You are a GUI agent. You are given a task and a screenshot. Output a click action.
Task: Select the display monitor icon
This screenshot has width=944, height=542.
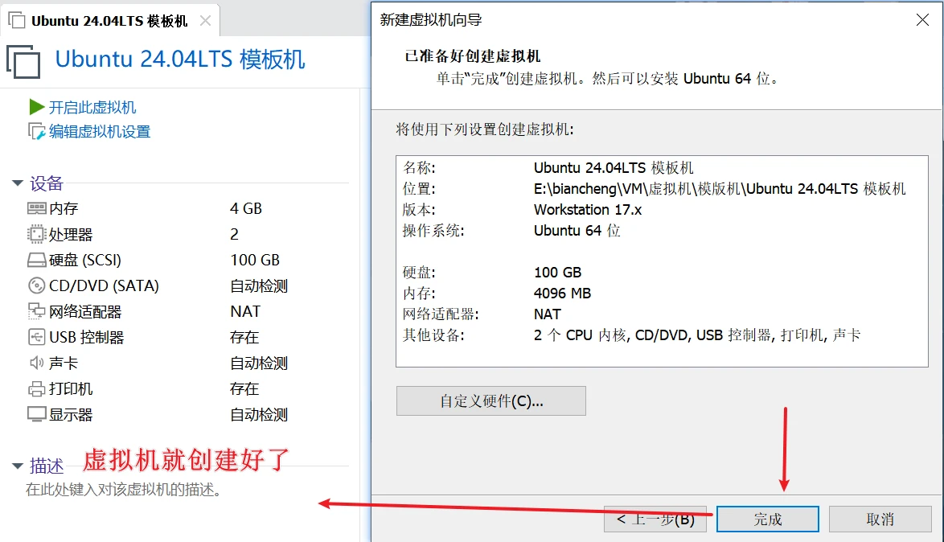[36, 414]
